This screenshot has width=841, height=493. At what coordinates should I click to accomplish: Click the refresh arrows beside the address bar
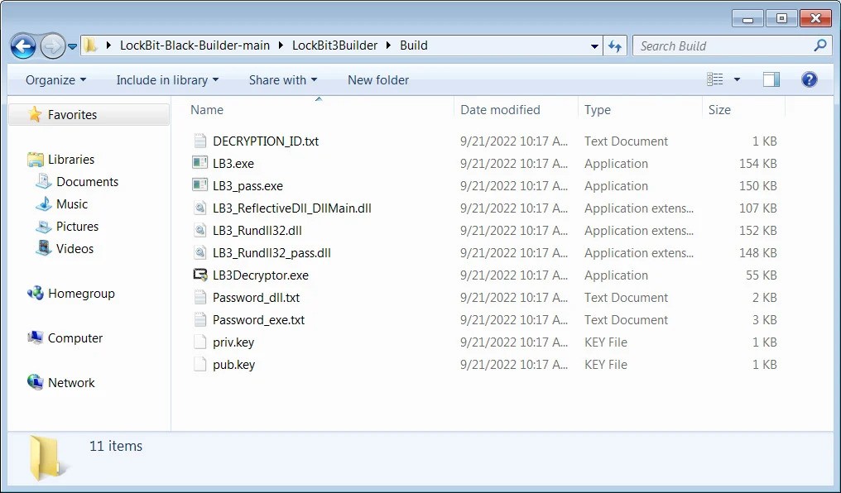615,46
